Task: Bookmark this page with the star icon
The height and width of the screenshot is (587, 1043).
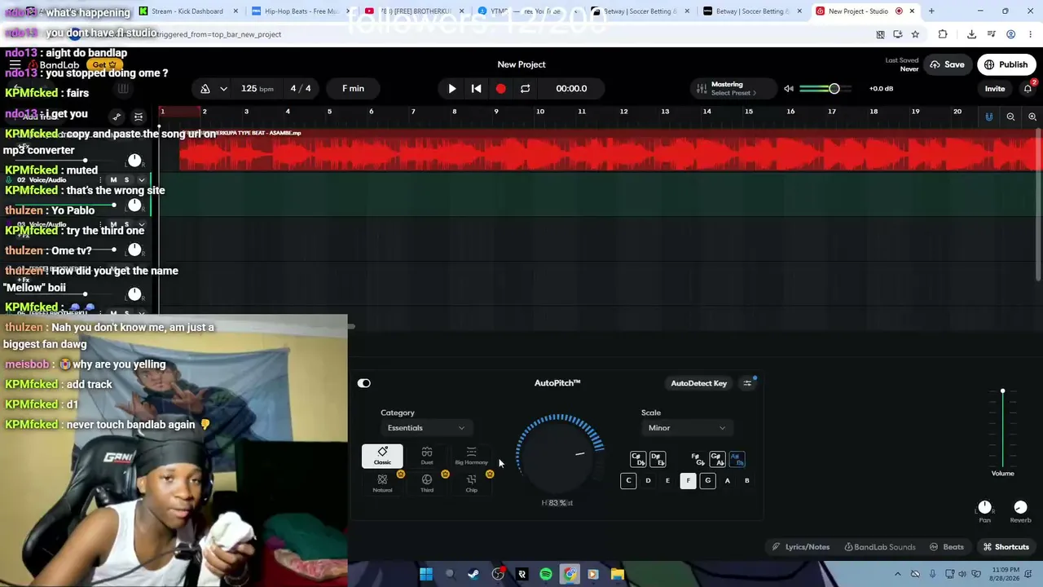Action: click(915, 34)
